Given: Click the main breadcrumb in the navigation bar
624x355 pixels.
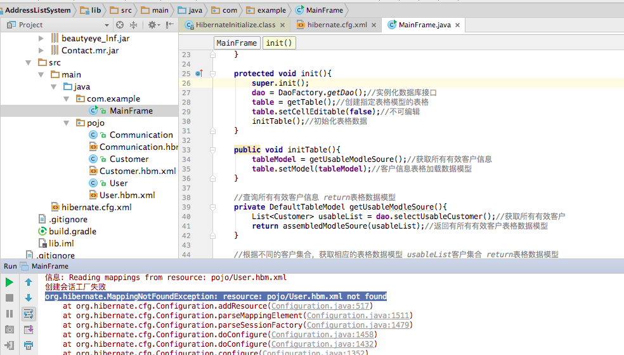Looking at the screenshot, I should click(155, 10).
